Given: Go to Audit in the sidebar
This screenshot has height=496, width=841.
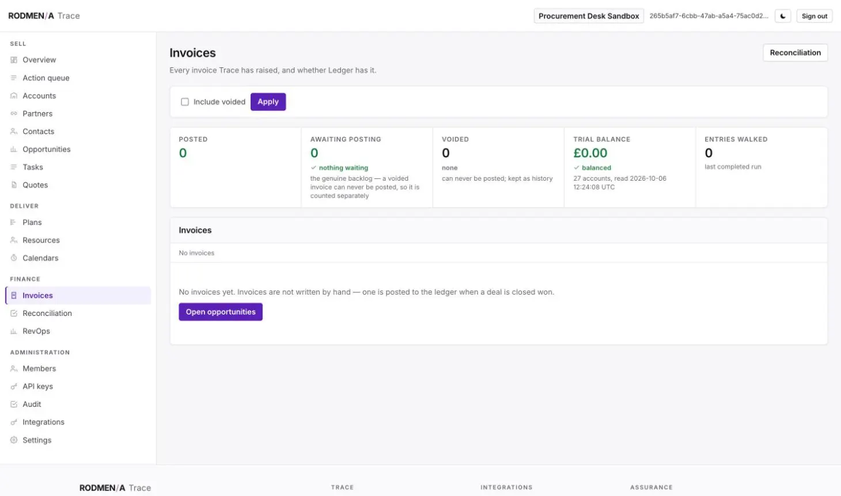Looking at the screenshot, I should (78, 404).
